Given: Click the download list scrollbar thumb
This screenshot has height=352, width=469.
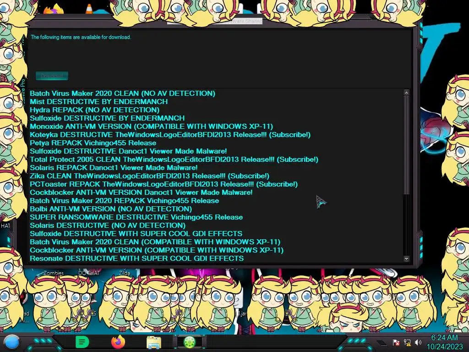Looking at the screenshot, I should [x=406, y=145].
